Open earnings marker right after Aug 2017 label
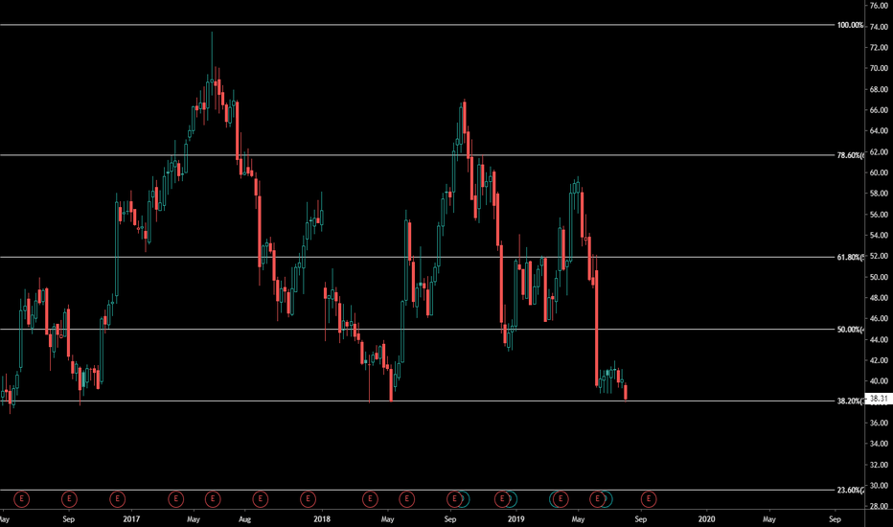 pos(261,499)
